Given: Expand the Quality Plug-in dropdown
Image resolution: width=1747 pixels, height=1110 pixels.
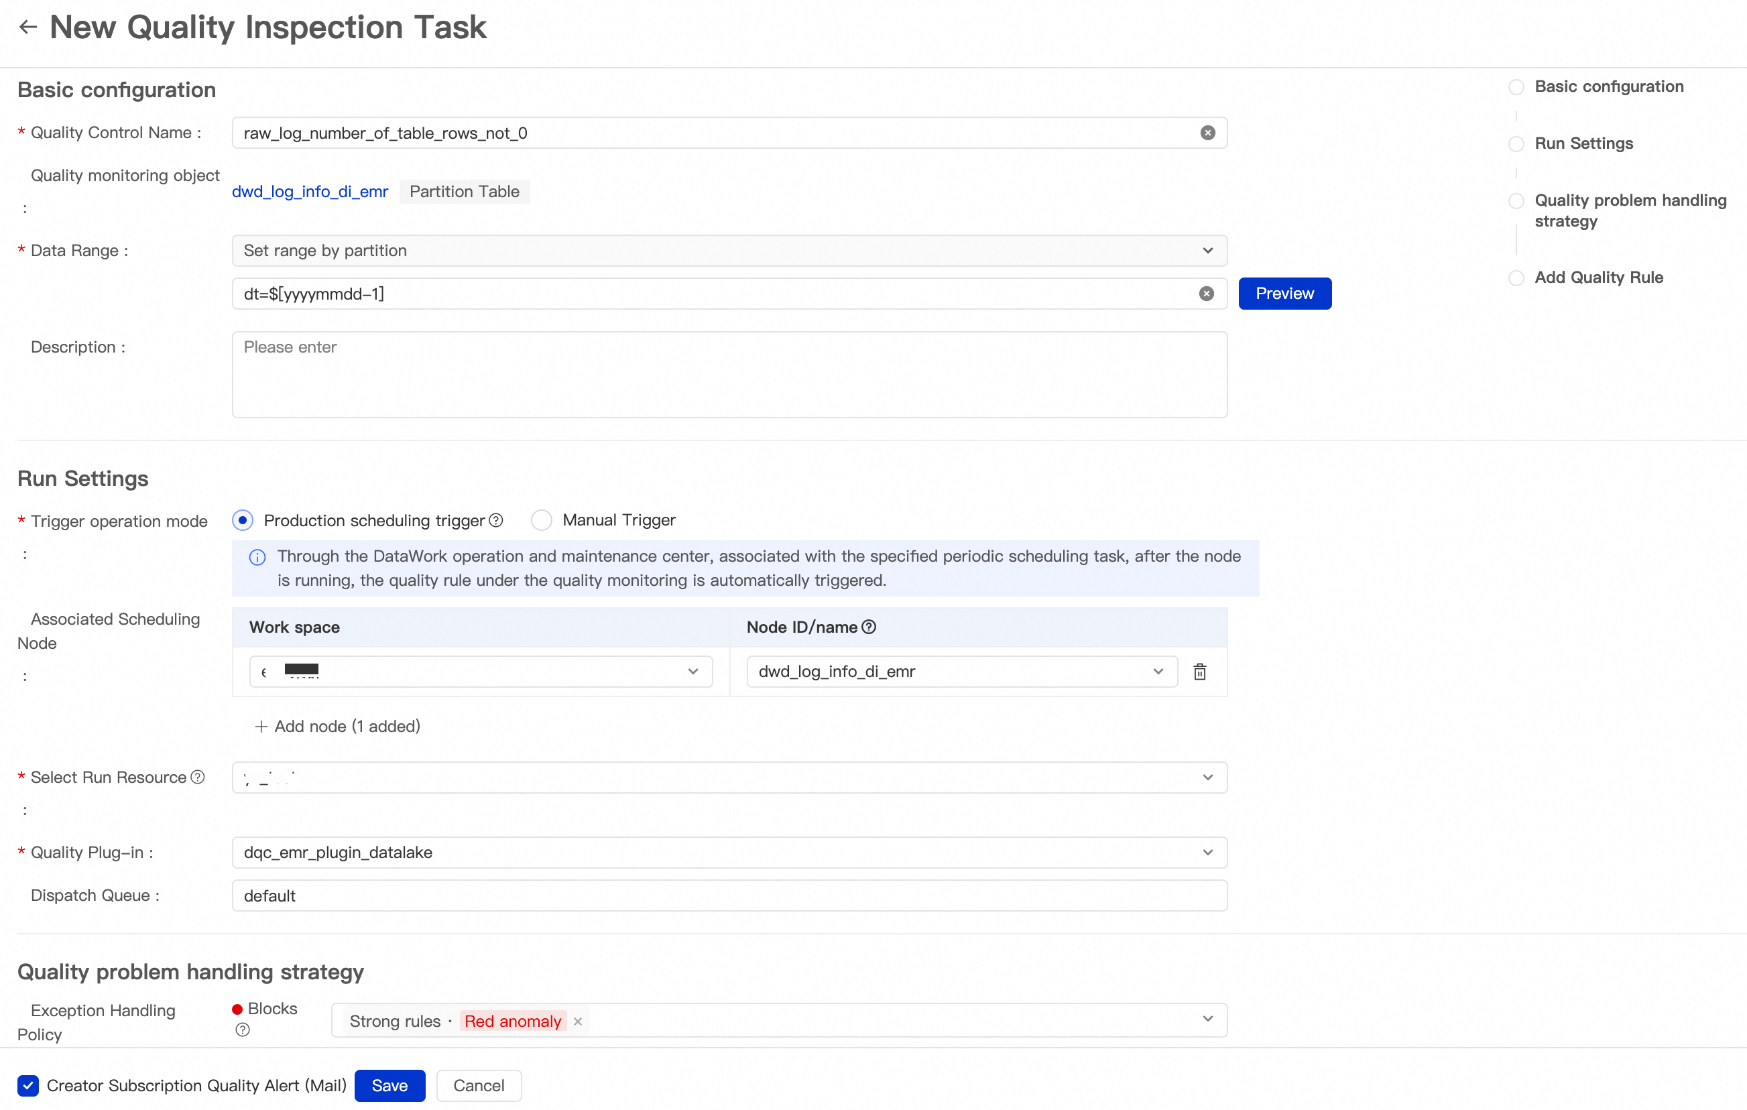Looking at the screenshot, I should click(x=729, y=853).
